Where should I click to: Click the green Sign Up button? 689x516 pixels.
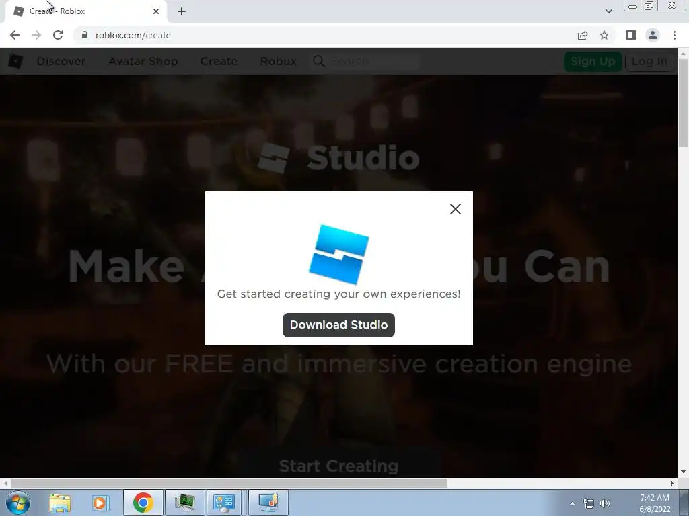(593, 61)
